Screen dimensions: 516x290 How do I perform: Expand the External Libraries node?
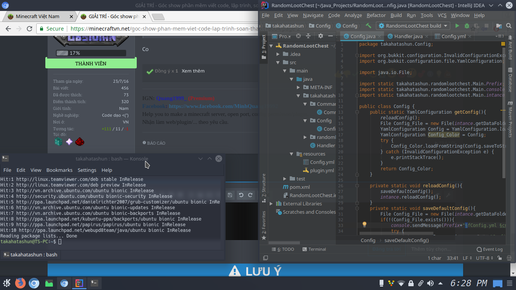(x=271, y=204)
